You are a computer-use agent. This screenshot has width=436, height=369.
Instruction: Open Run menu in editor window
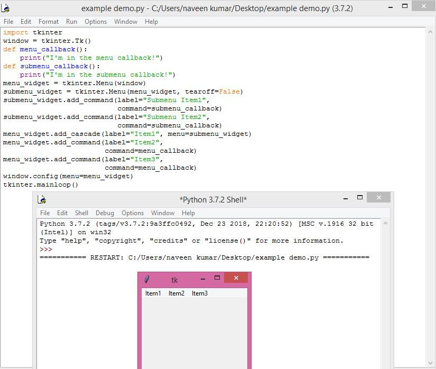click(x=71, y=22)
